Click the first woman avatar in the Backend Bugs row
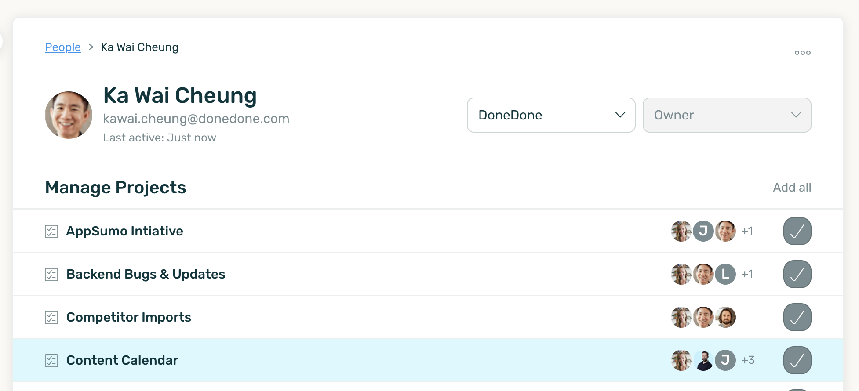This screenshot has height=391, width=859. point(681,274)
